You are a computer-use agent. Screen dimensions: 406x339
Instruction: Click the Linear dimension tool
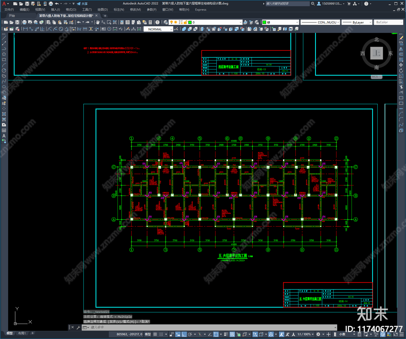[x=25, y=29]
